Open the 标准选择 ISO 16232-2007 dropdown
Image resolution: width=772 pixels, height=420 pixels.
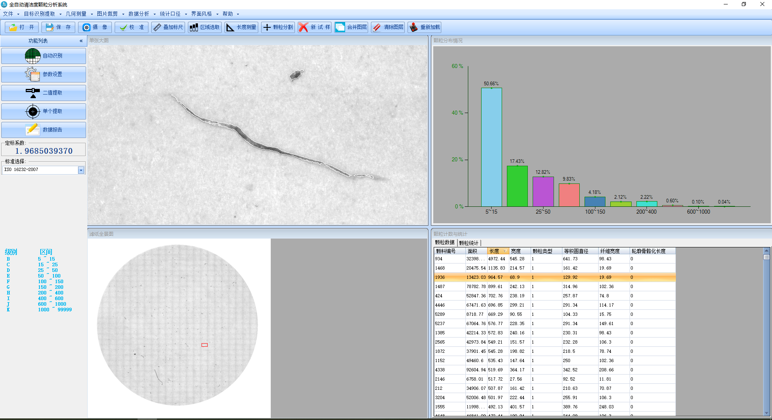[81, 170]
